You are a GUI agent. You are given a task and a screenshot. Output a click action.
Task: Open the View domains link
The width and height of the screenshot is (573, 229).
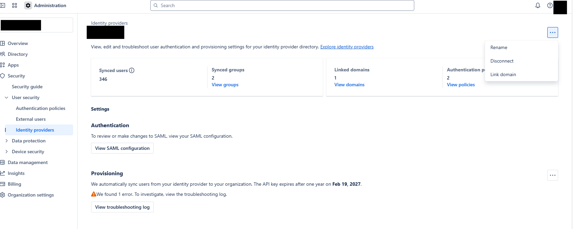point(349,85)
